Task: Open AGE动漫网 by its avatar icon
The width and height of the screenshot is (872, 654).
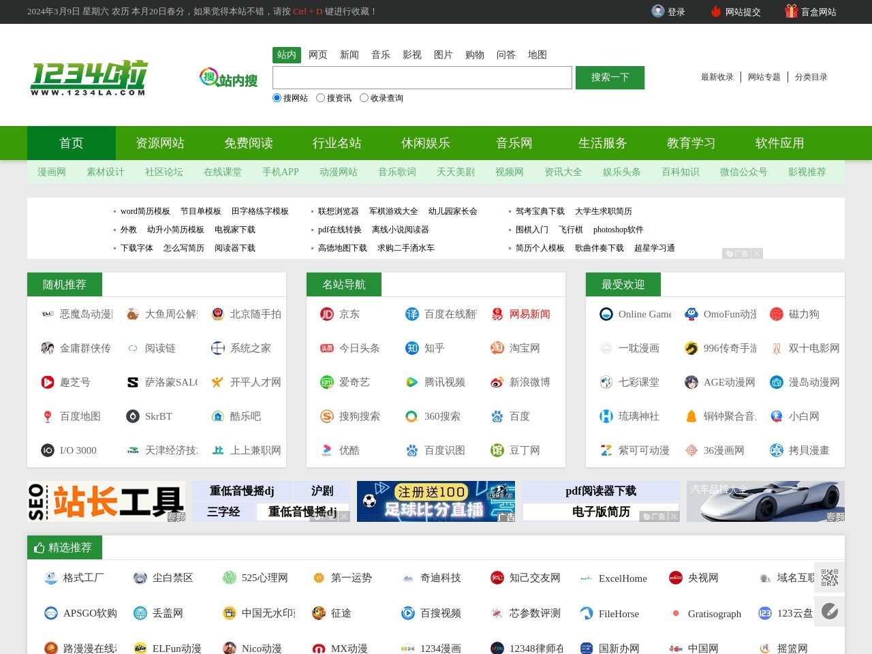Action: [x=691, y=382]
